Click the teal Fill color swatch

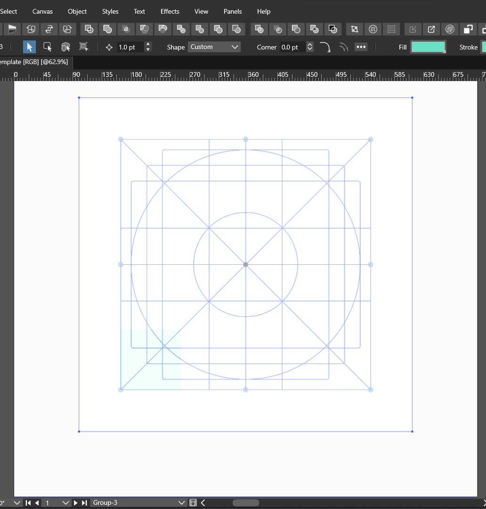(x=428, y=47)
